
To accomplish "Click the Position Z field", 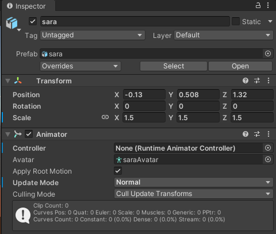I will point(252,94).
